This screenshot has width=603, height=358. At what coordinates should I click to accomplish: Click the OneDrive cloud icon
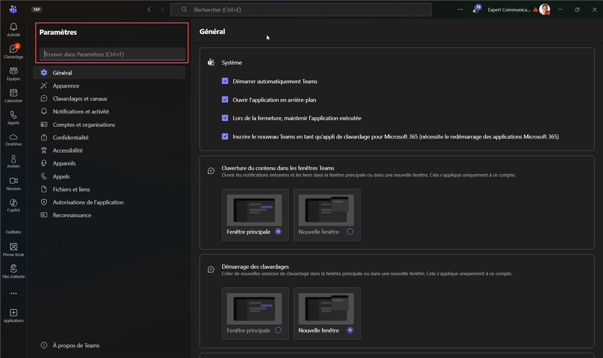(x=13, y=139)
